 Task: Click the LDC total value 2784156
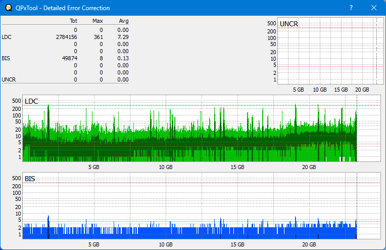click(67, 37)
